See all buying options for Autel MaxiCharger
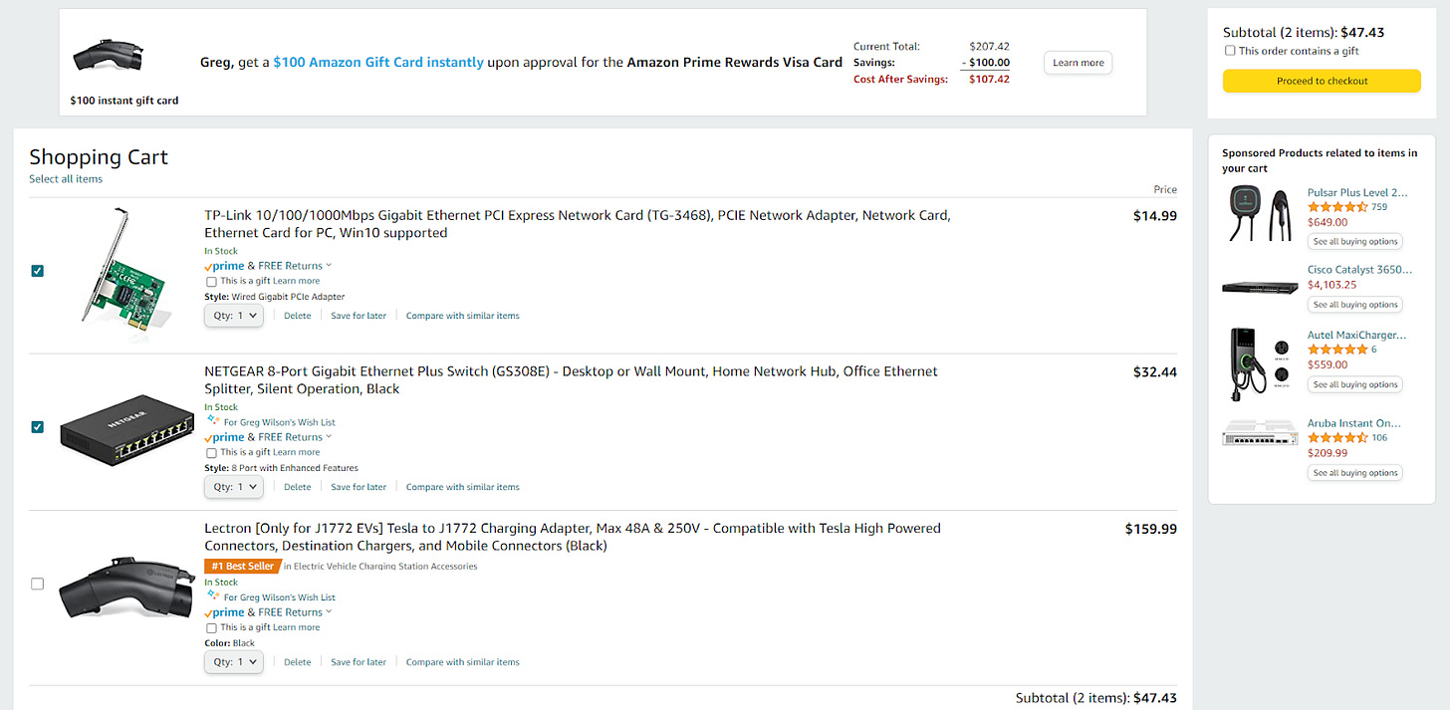The height and width of the screenshot is (710, 1450). click(x=1355, y=384)
